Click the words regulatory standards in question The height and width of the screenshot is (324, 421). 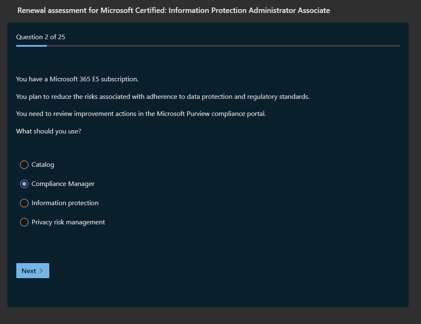point(278,97)
